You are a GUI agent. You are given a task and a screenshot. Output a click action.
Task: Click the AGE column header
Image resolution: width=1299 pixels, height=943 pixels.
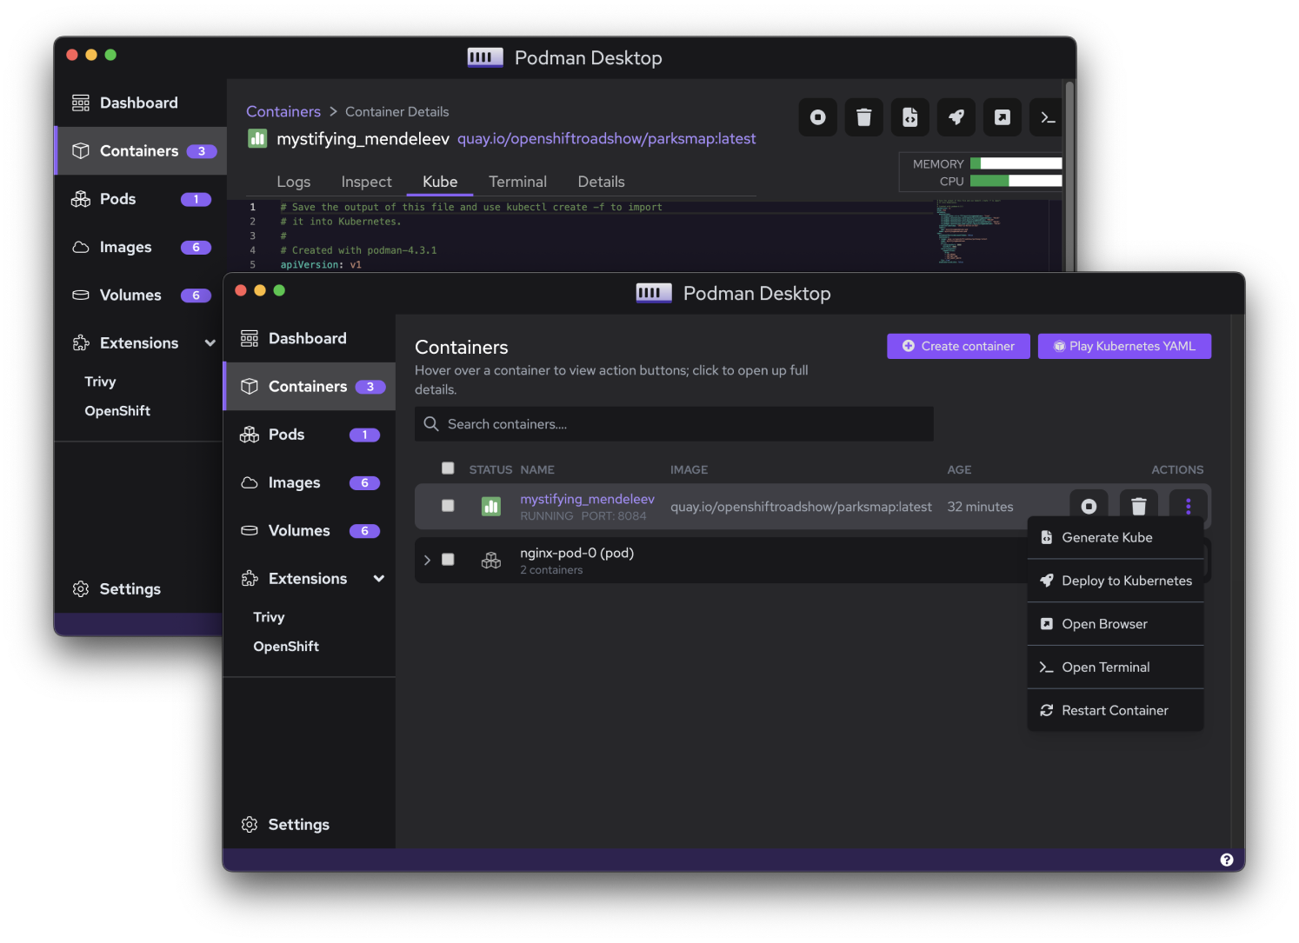pyautogui.click(x=959, y=469)
